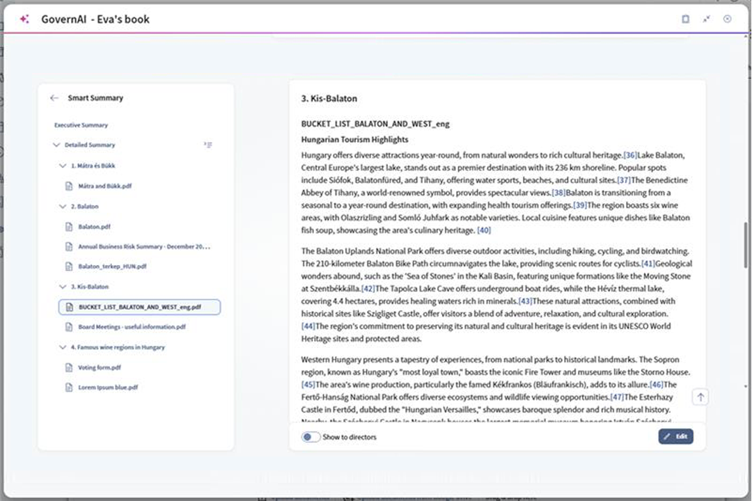Click the Balaton_terkep_HUN.pdf document icon
This screenshot has height=501, width=752.
(69, 266)
